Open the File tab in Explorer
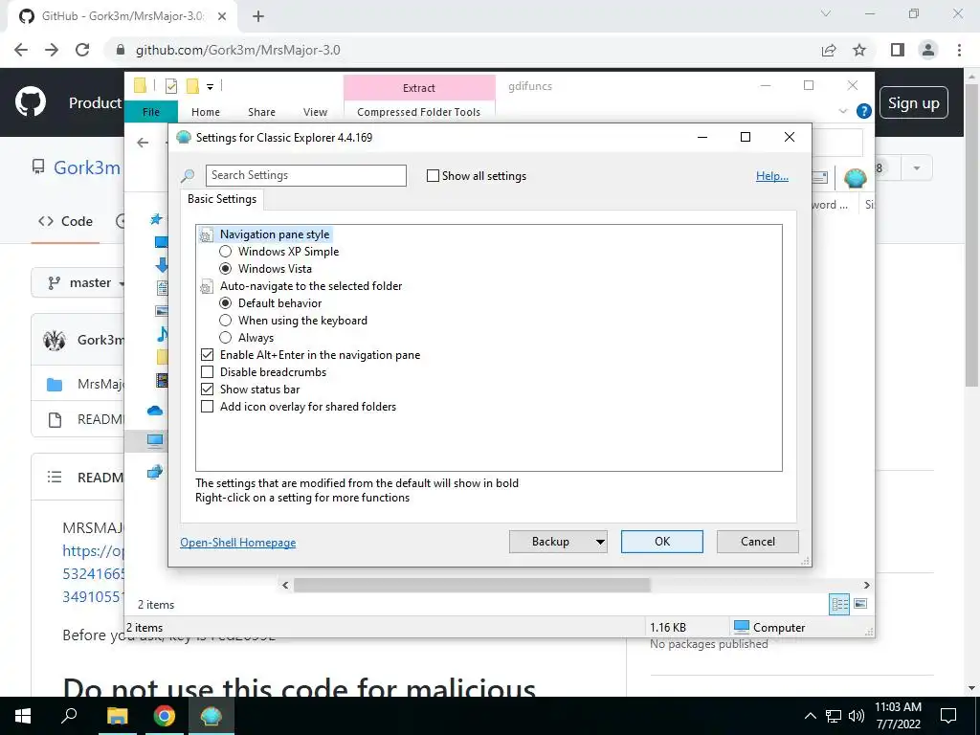Viewport: 980px width, 735px height. (x=151, y=112)
